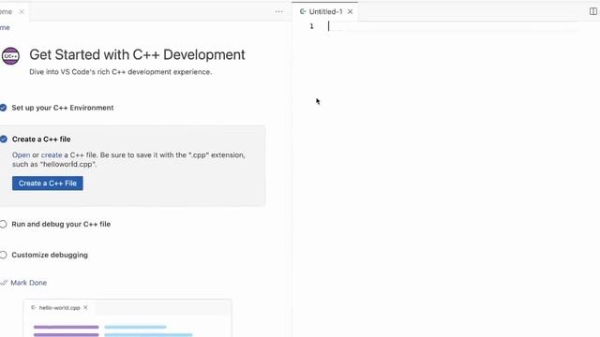The width and height of the screenshot is (600, 337).
Task: Click the Mark Done link
Action: [x=29, y=283]
